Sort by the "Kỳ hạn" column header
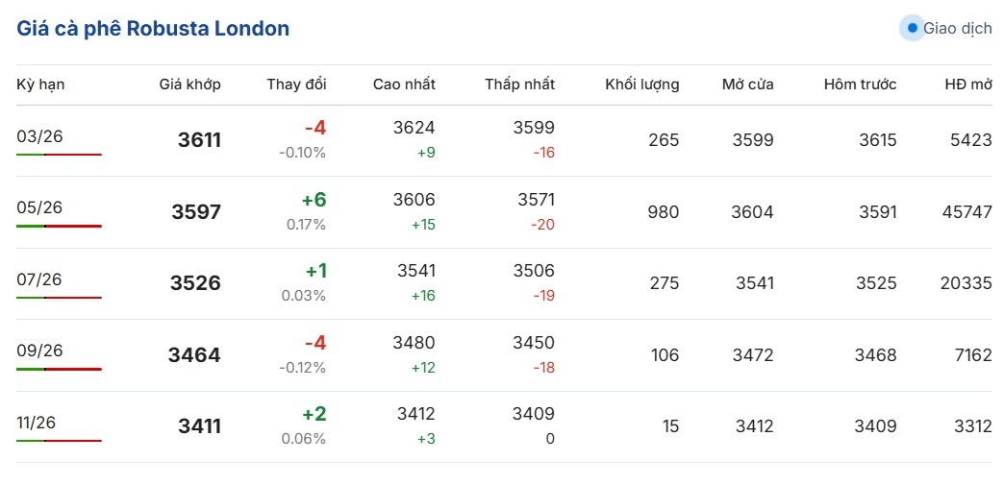 [x=40, y=85]
